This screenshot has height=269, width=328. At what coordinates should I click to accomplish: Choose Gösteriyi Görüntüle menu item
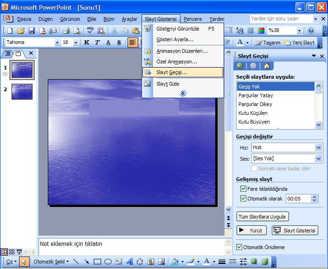[183, 29]
